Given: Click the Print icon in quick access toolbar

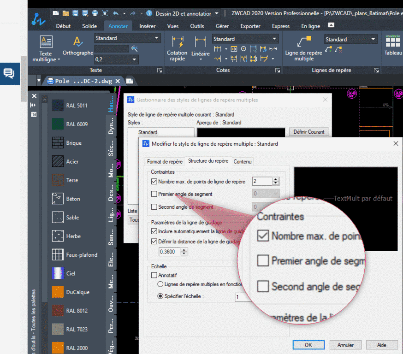Looking at the screenshot, I should (x=95, y=13).
